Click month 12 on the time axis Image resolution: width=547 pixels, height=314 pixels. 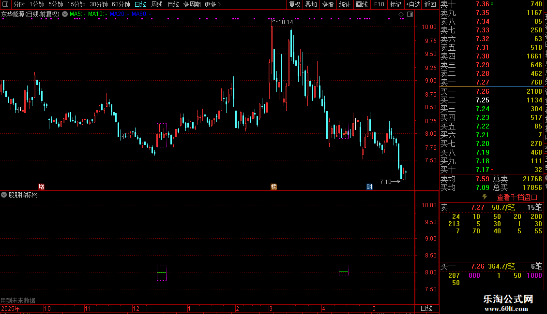(x=136, y=308)
